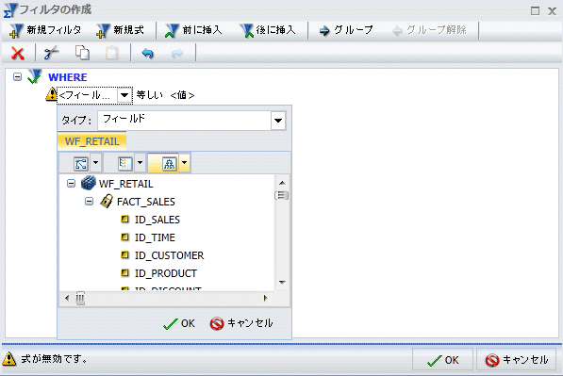
Task: Click the horizontal scroll right arrow
Action: click(x=265, y=298)
